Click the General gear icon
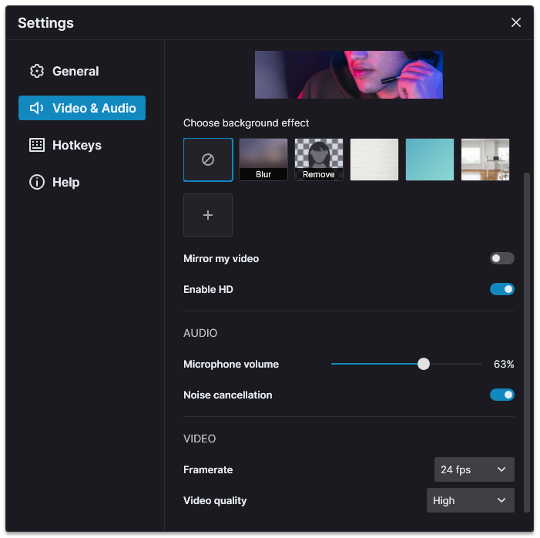 (37, 71)
